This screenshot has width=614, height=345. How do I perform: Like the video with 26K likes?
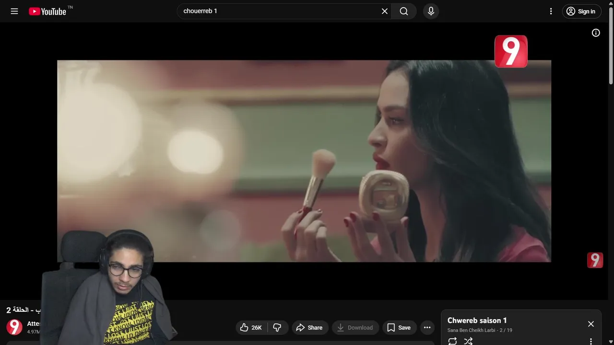click(x=251, y=328)
